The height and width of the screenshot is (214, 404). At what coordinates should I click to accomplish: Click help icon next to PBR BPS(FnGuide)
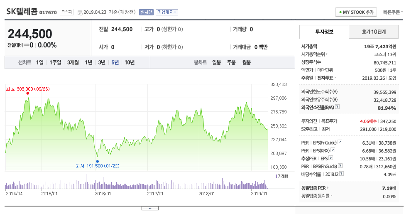coord(340,165)
